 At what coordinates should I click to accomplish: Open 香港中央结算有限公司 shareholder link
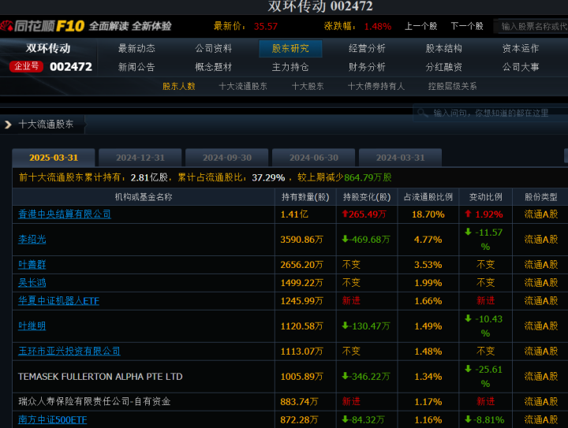tap(65, 214)
